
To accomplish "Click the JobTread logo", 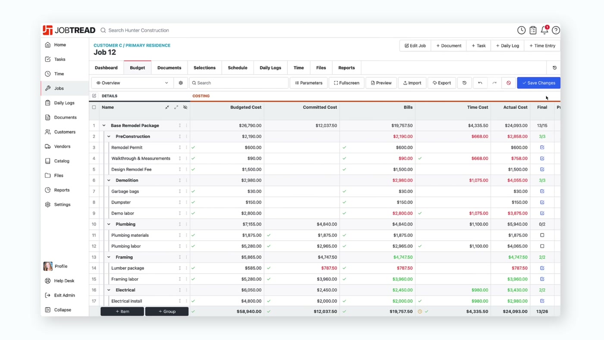I will [x=69, y=30].
